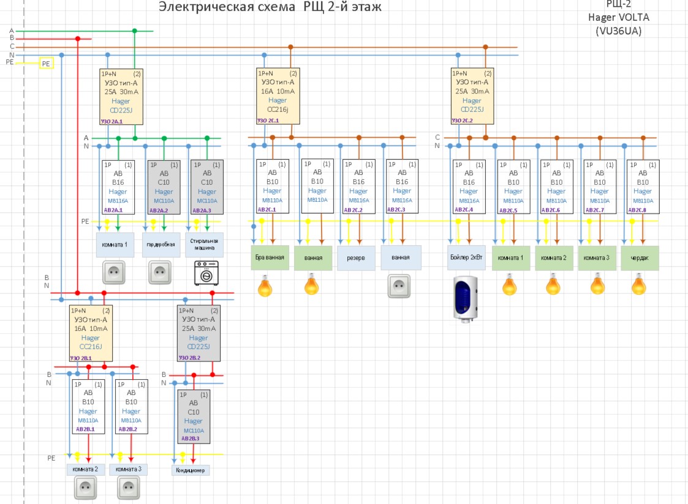
Task: Select the boiler water heater image
Action: [x=466, y=299]
